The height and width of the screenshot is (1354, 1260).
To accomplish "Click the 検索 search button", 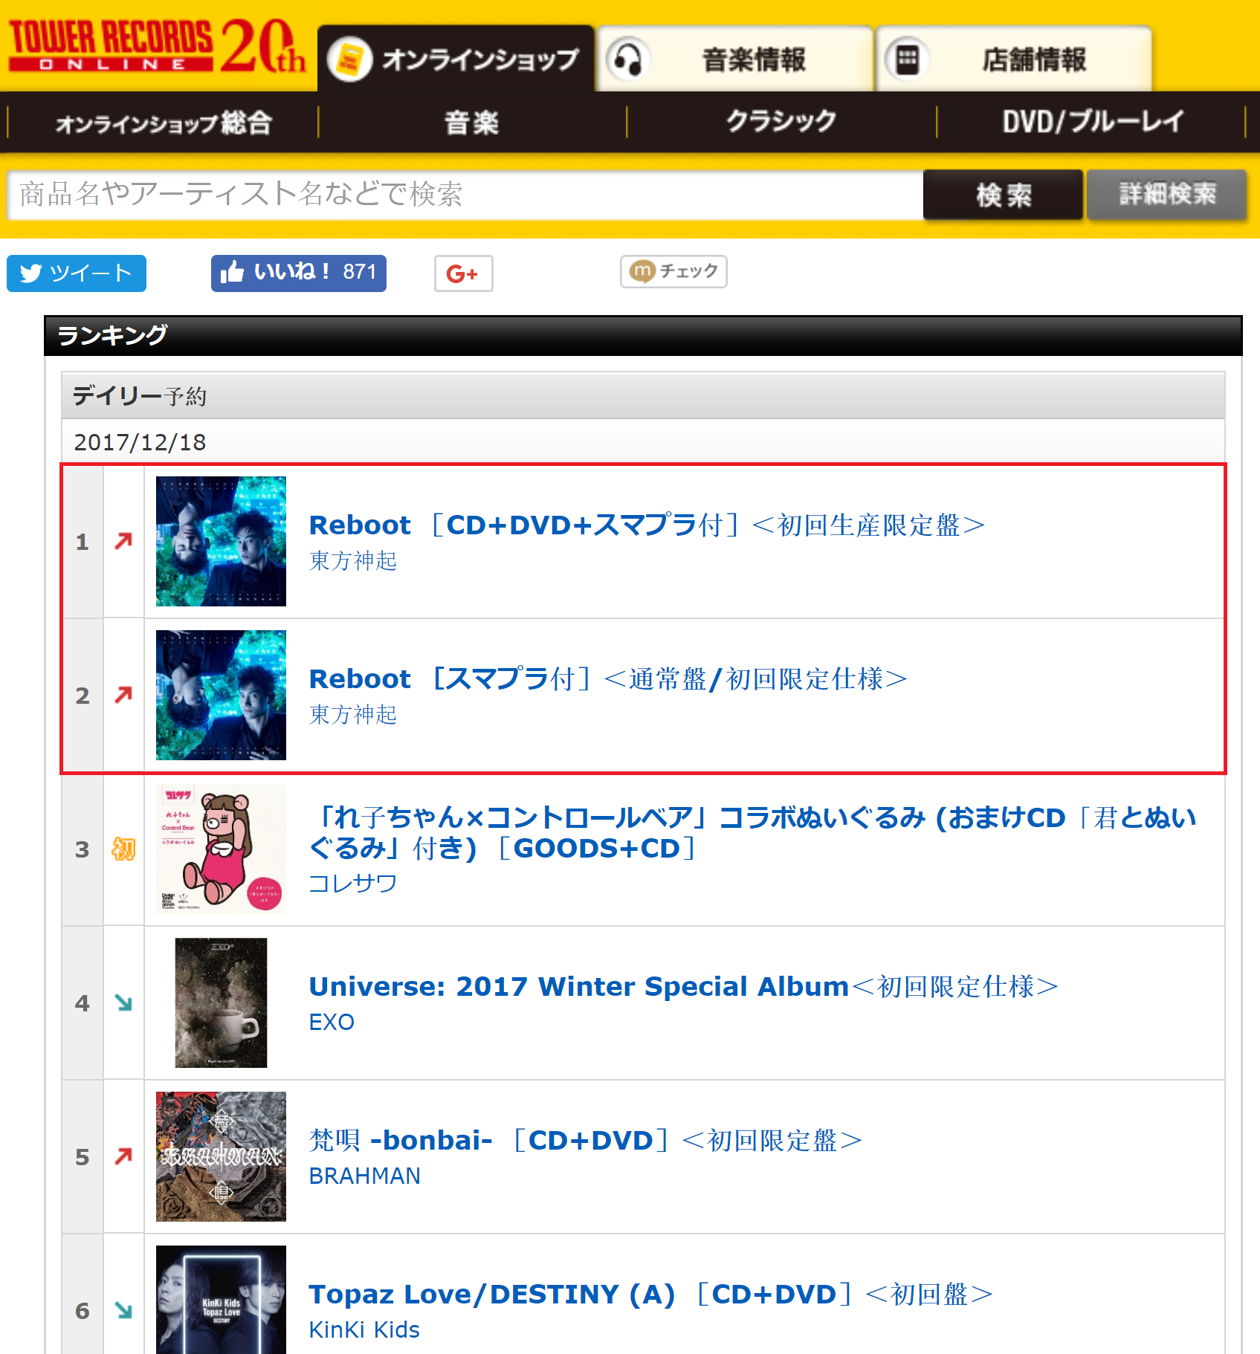I will (x=1003, y=195).
